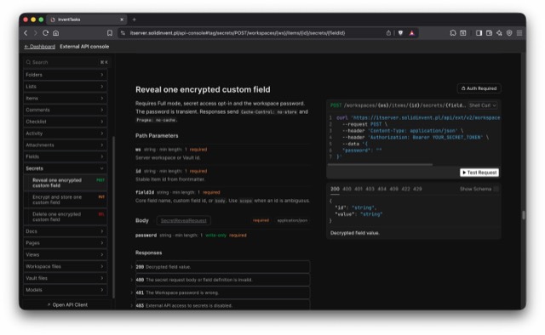Screen dimensions: 545x335
Task: Expand the Checklist section
Action: [x=65, y=122]
